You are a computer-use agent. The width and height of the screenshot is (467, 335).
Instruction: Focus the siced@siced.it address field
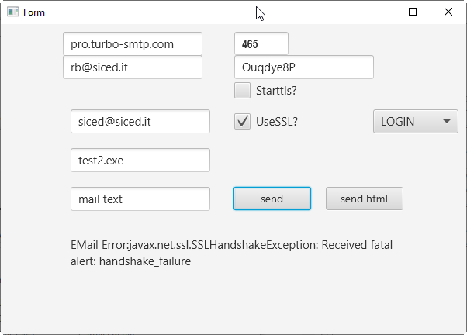click(x=140, y=122)
